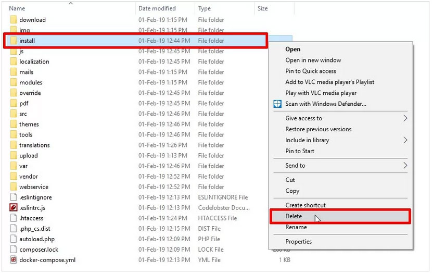
Task: Select the translations folder icon
Action: [14, 145]
